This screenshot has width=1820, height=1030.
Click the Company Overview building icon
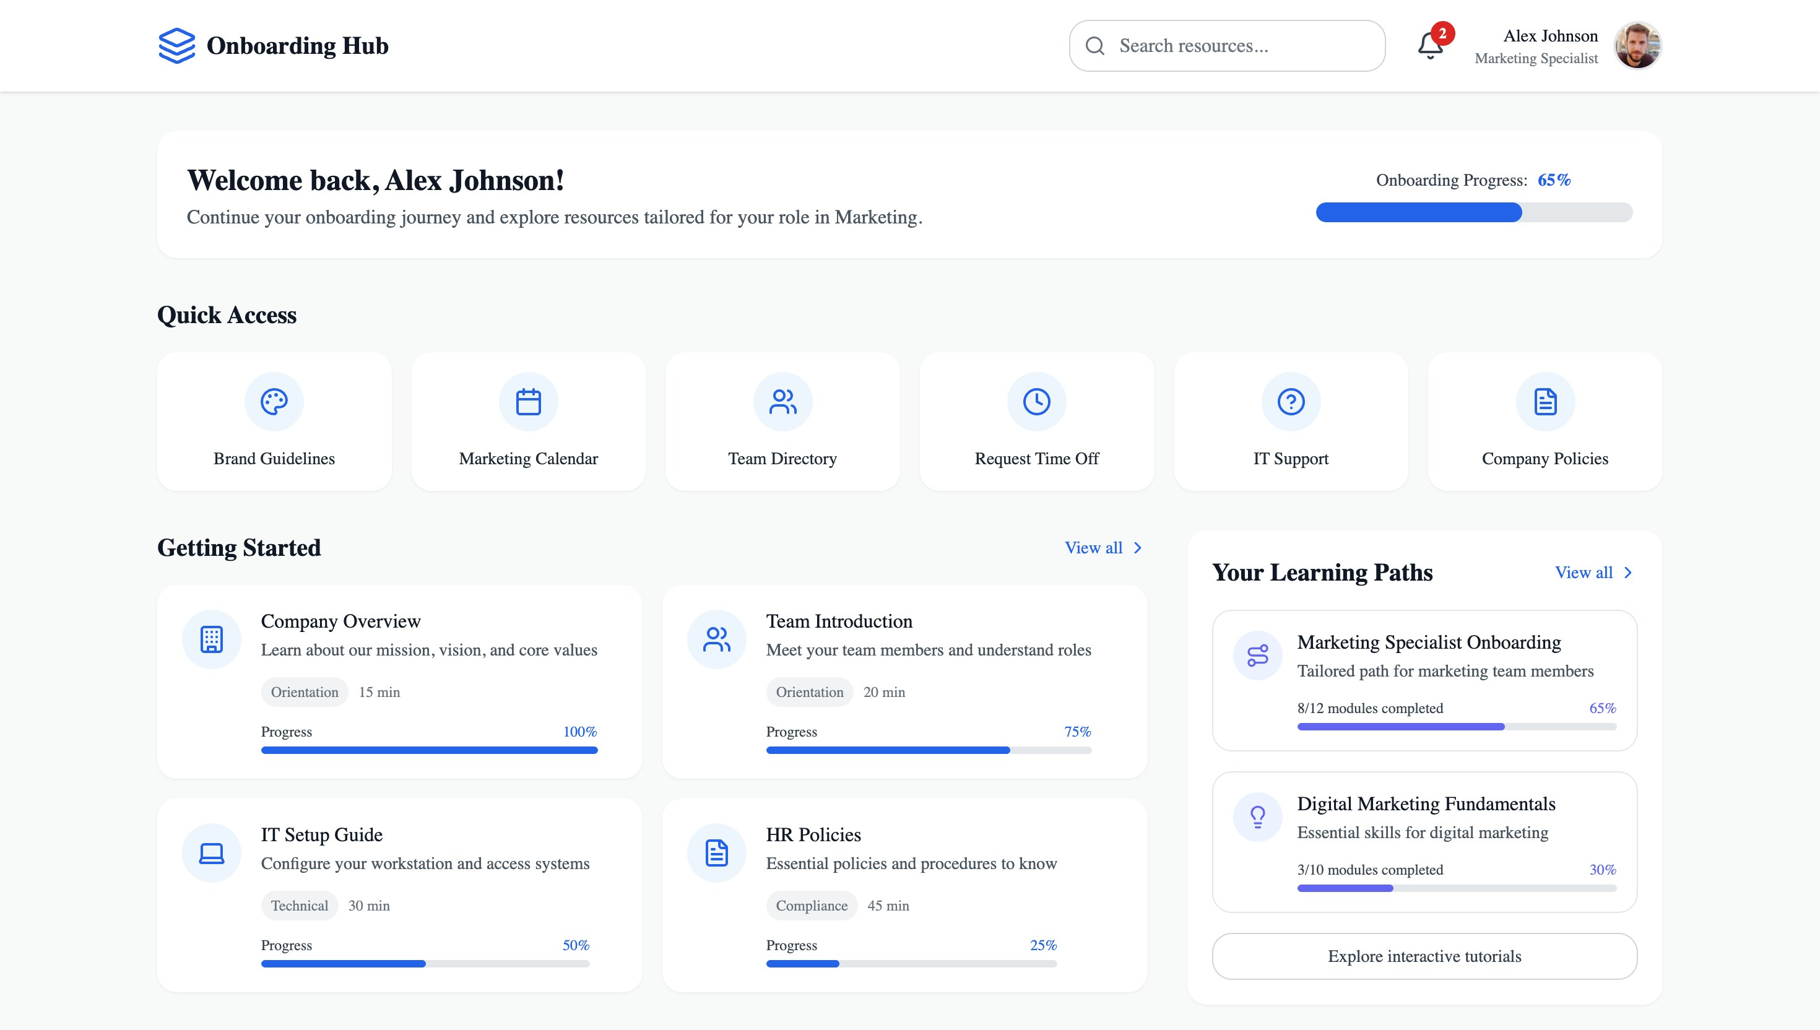[212, 639]
